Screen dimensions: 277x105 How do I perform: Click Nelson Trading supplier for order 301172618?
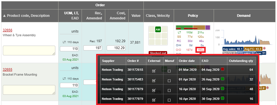112,70
